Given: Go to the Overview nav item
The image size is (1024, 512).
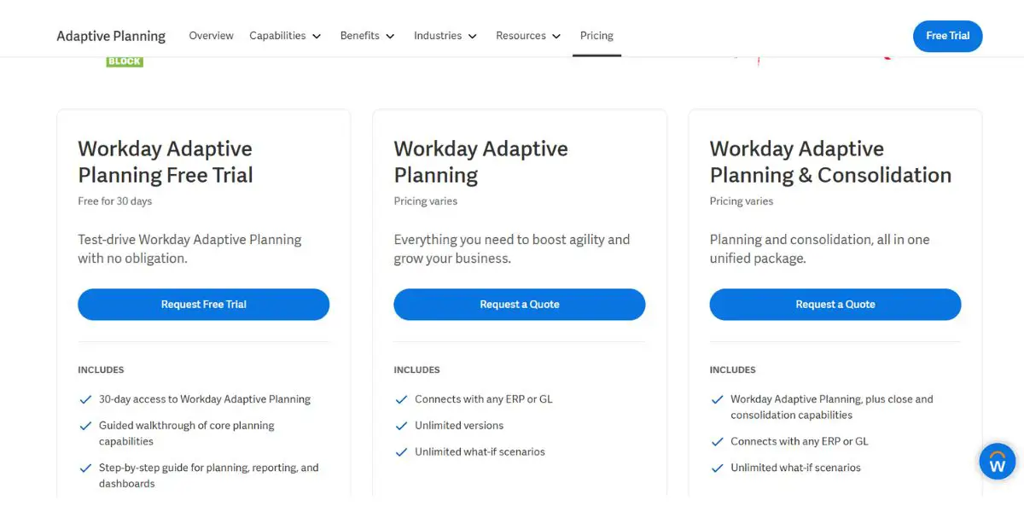Looking at the screenshot, I should [x=211, y=36].
